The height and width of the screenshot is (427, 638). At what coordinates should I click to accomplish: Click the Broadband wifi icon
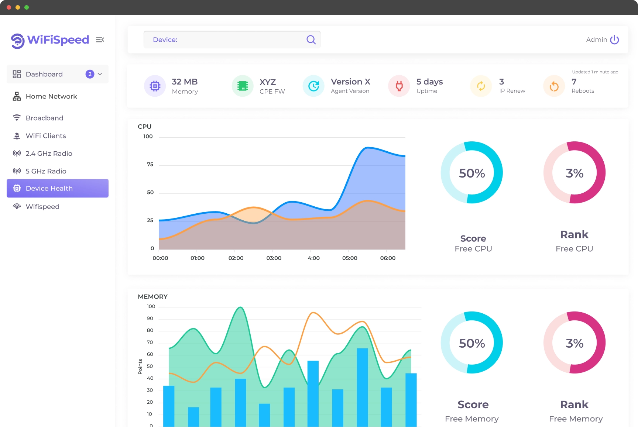[x=17, y=118]
